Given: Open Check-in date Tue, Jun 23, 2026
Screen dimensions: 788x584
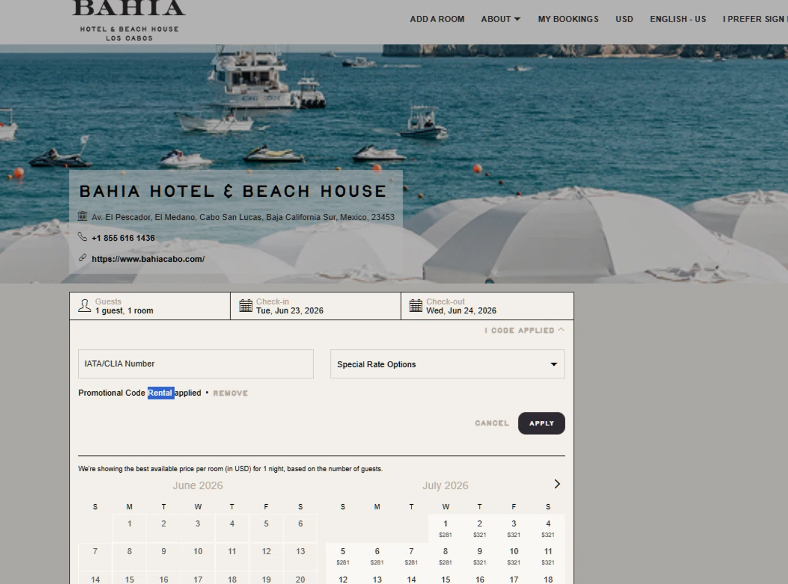Looking at the screenshot, I should click(x=316, y=306).
